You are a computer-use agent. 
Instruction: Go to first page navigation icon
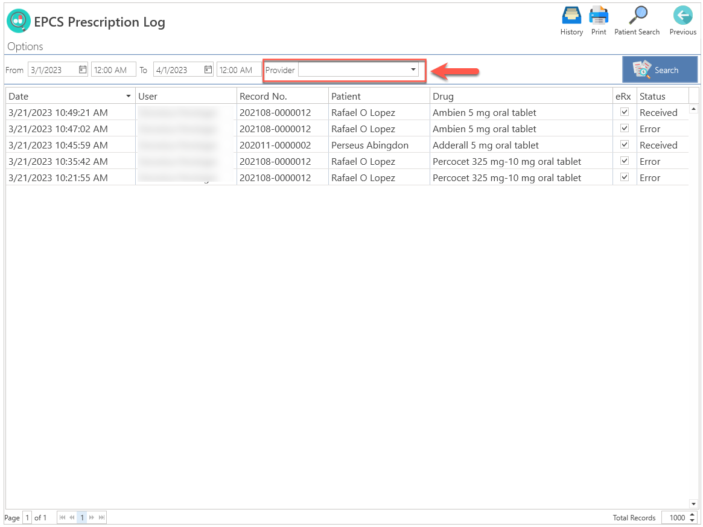coord(62,517)
